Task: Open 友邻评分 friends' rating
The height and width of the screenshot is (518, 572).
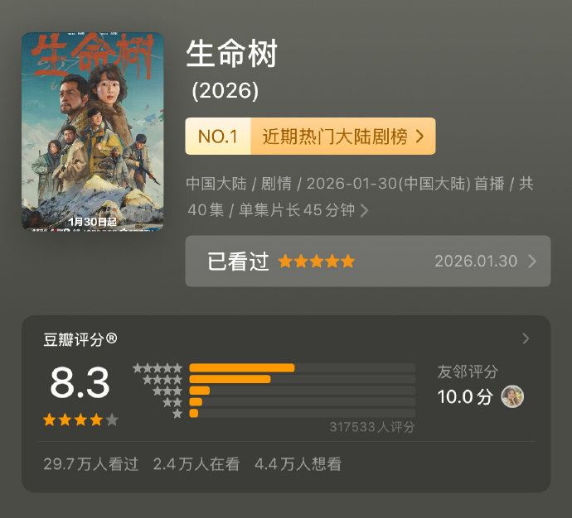Action: click(468, 372)
